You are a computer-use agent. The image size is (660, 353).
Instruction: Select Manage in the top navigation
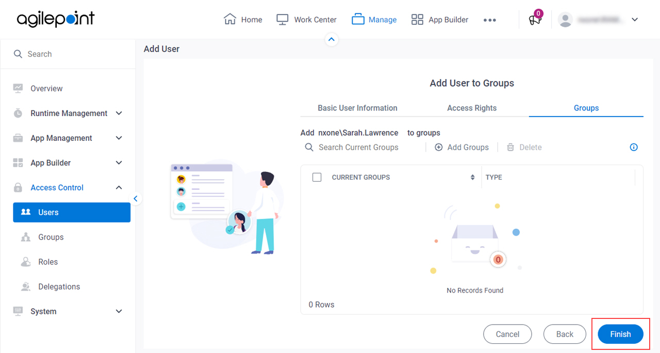tap(374, 20)
